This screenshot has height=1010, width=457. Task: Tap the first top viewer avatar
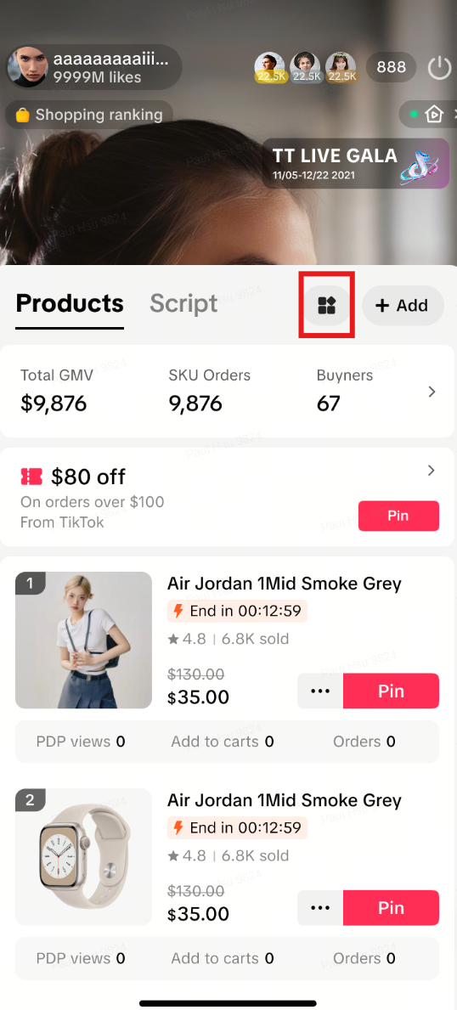(x=270, y=68)
